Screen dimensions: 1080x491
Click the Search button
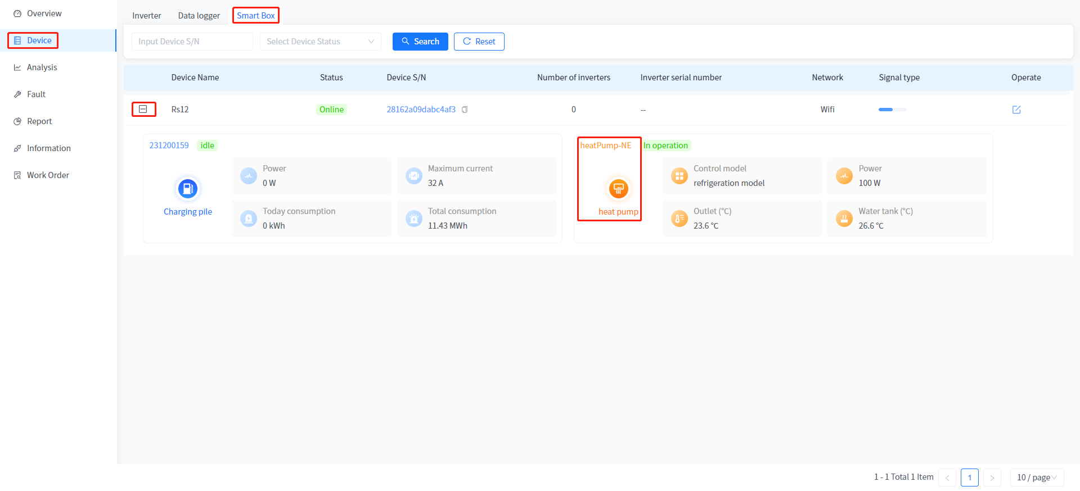tap(420, 42)
